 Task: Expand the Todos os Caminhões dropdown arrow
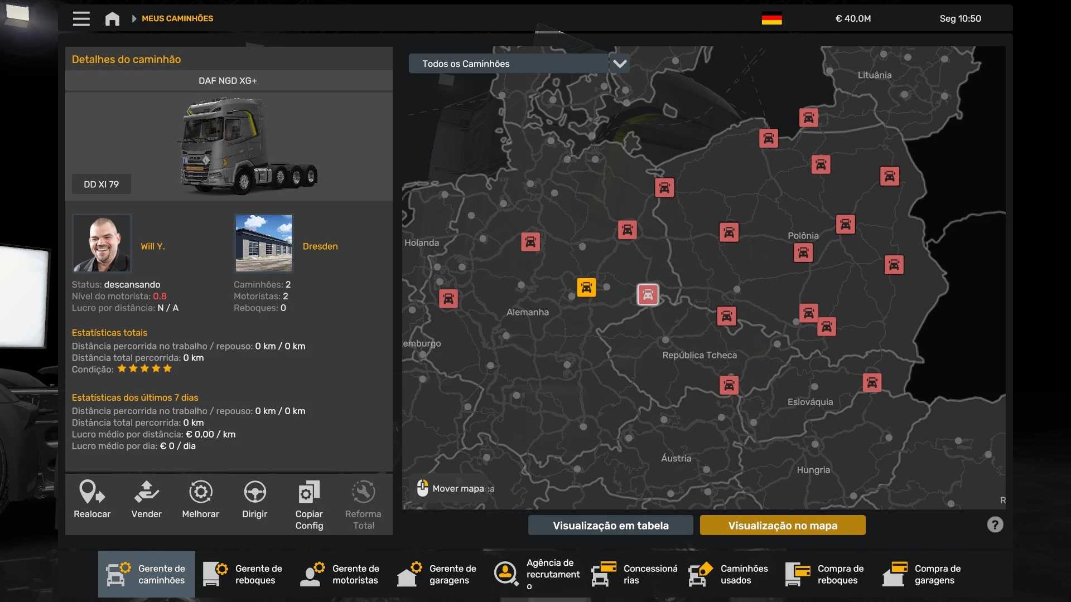[x=619, y=64]
